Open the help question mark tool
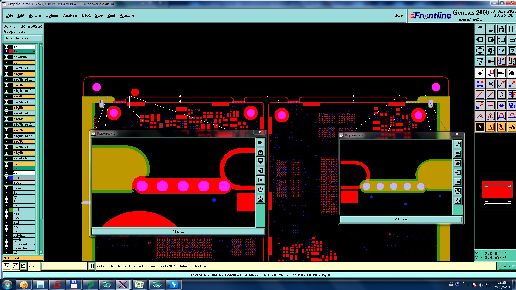 click(x=512, y=50)
